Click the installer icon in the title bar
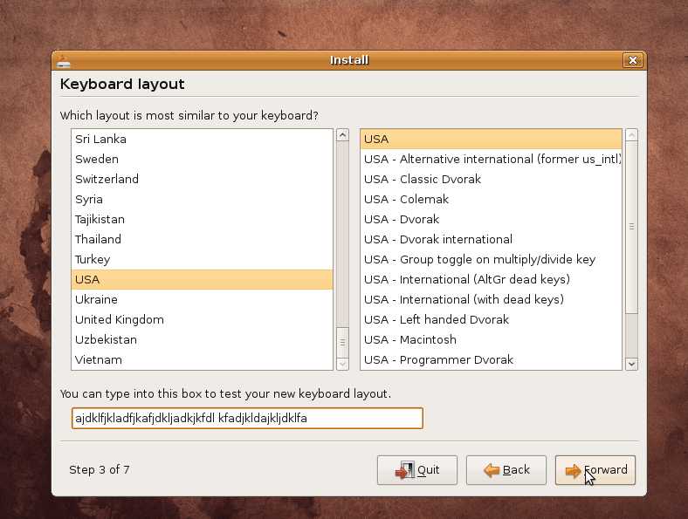Screen dimensions: 688x519 click(62, 60)
